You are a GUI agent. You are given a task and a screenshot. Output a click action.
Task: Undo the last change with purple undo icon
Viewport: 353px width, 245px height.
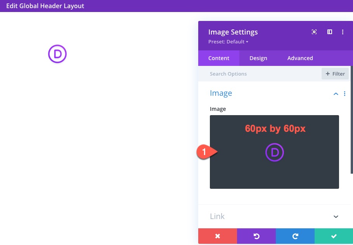tap(256, 236)
